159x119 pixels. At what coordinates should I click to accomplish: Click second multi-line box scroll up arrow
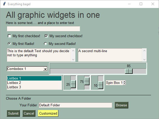pos(144,51)
